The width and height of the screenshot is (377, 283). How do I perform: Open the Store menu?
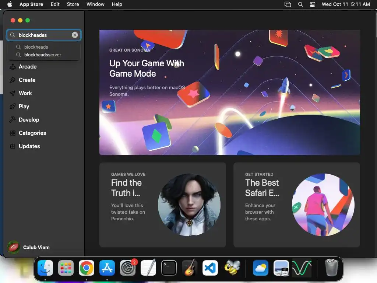tap(73, 4)
